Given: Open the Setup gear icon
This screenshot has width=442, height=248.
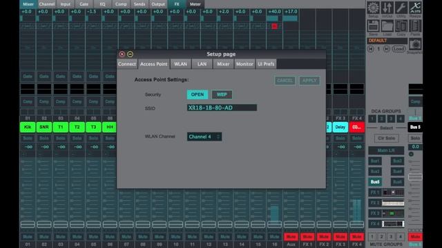Looking at the screenshot, I should [x=373, y=8].
